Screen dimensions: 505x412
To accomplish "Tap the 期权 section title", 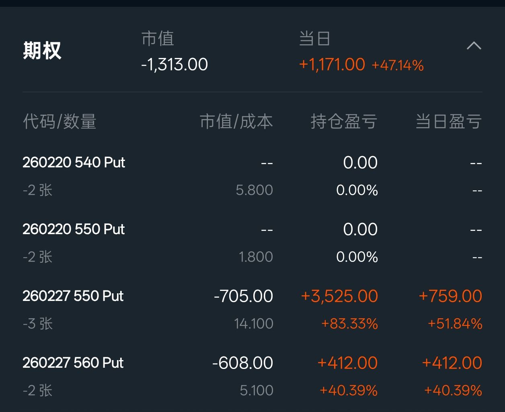I will click(x=42, y=51).
